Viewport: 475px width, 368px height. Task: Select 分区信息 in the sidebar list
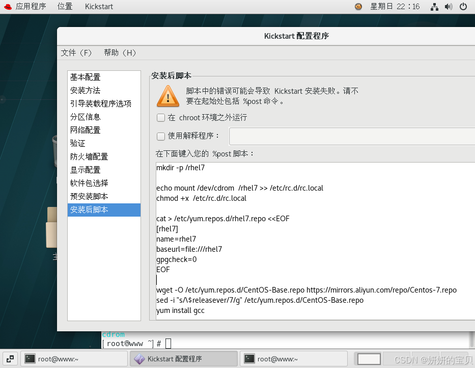pyautogui.click(x=104, y=117)
